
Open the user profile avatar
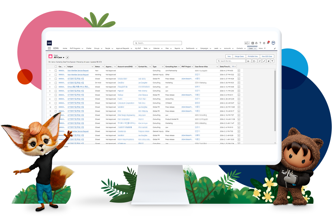[x=273, y=43]
